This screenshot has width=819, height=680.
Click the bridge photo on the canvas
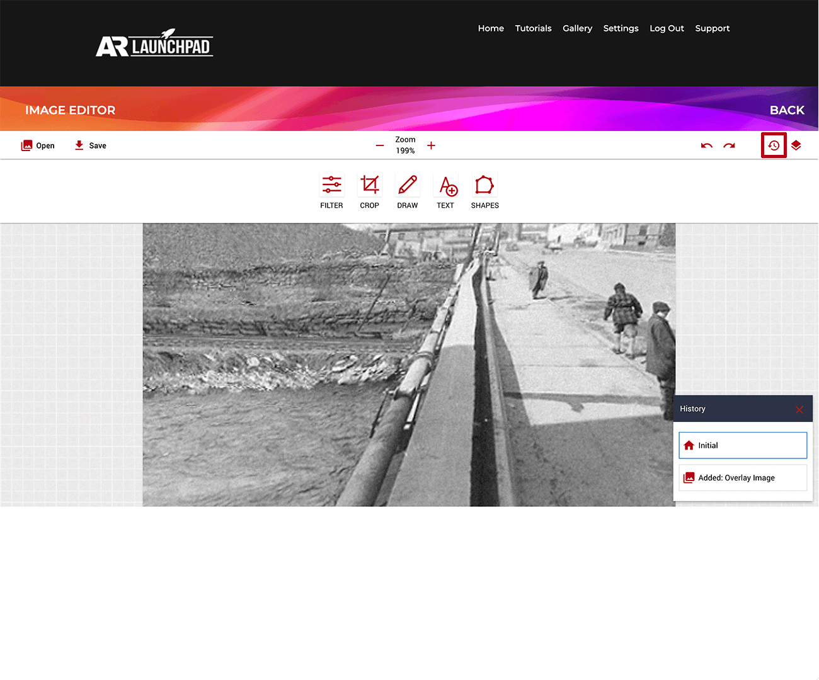point(409,365)
